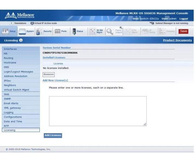Select Interfaces in the sidebar
The width and height of the screenshot is (195, 162).
(x=21, y=49)
